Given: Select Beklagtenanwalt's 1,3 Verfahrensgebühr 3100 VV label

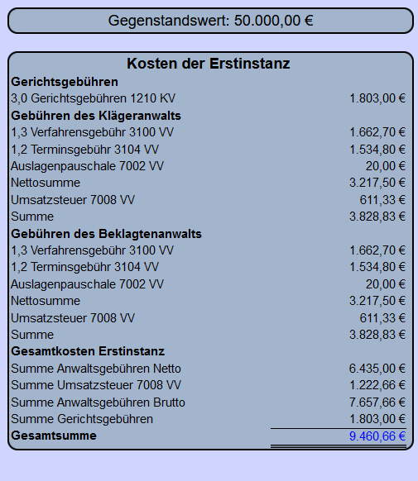Looking at the screenshot, I should (x=92, y=250).
